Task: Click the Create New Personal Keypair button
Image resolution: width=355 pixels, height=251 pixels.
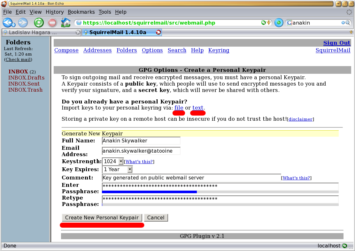Action: pos(102,217)
